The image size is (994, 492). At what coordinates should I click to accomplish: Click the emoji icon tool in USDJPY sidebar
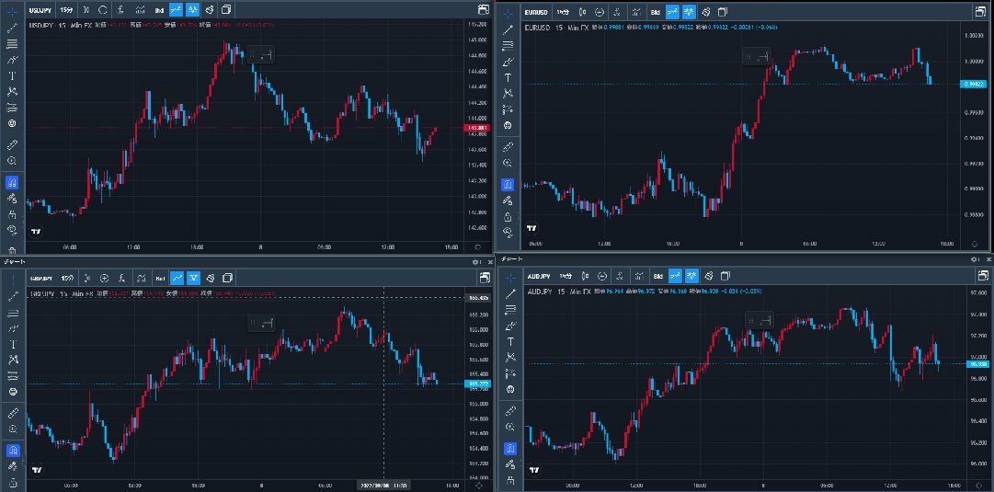pyautogui.click(x=13, y=123)
